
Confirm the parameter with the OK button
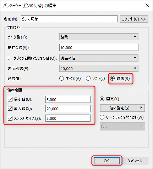[x=106, y=161]
